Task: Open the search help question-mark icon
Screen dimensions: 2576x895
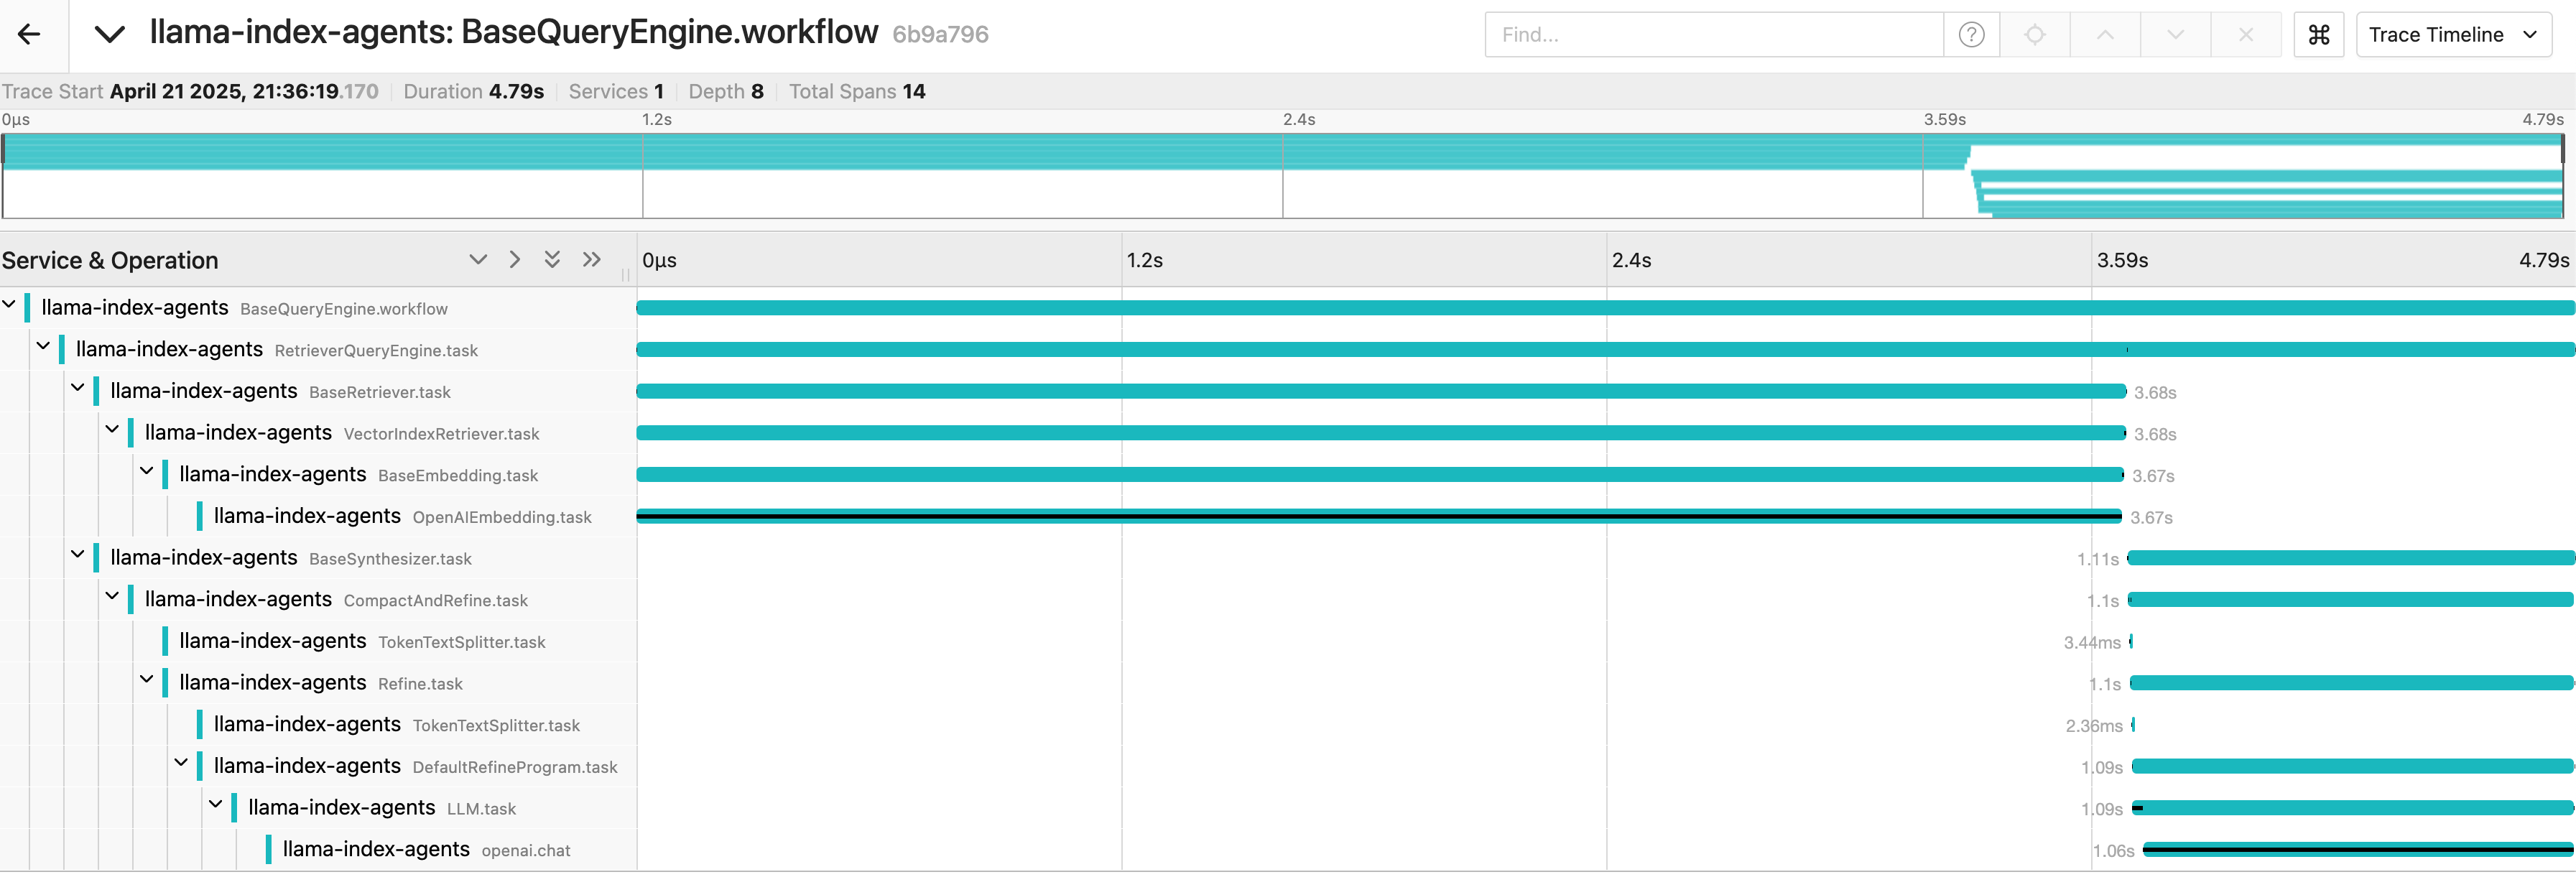Action: click(1970, 35)
